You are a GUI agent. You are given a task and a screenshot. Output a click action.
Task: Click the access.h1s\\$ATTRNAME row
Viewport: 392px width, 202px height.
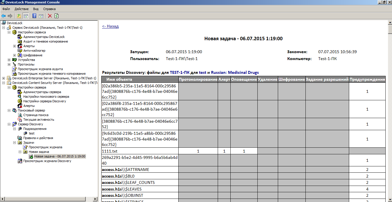pos(140,170)
